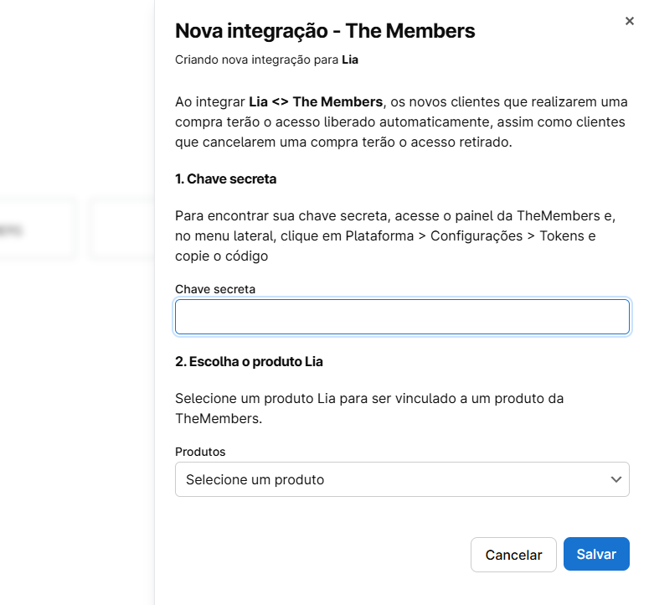Click the Chave secreta input field

coord(402,317)
